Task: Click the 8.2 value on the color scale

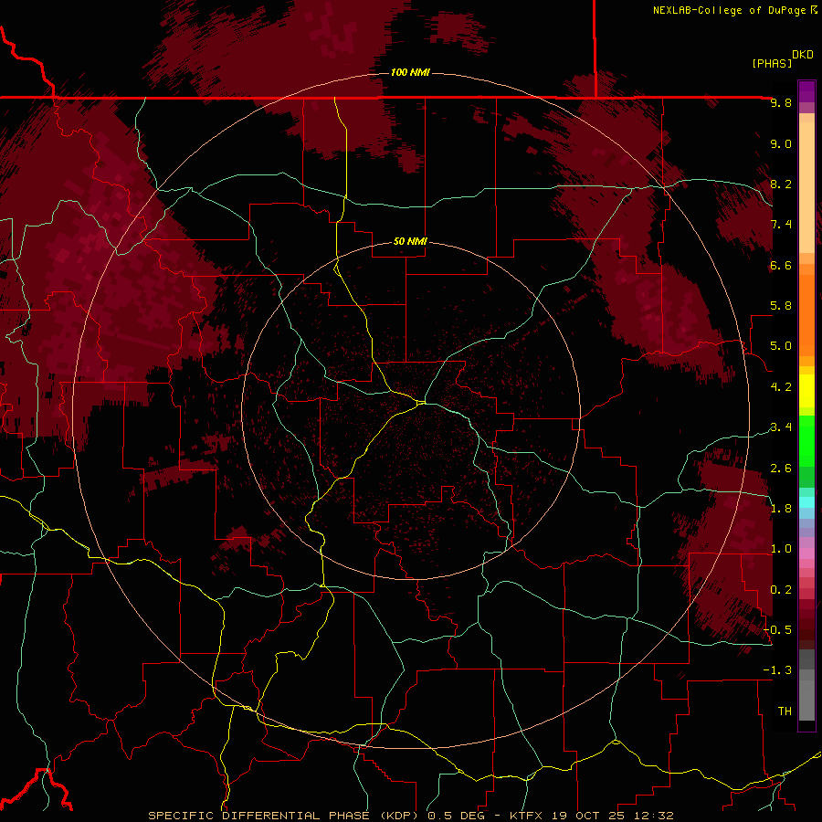Action: click(x=781, y=184)
